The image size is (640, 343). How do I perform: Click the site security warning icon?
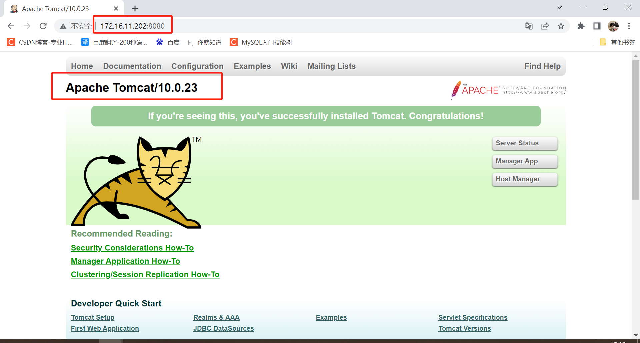tap(63, 26)
